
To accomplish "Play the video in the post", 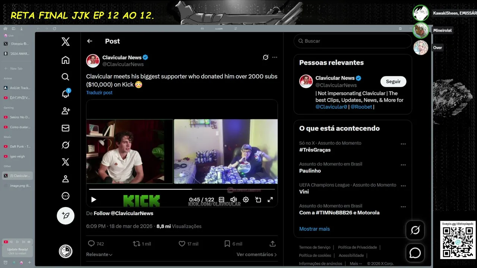I will pyautogui.click(x=94, y=200).
